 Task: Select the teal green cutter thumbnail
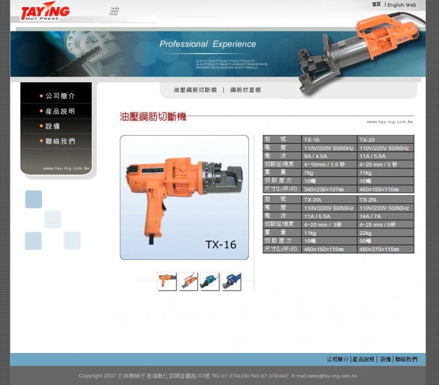pyautogui.click(x=209, y=281)
